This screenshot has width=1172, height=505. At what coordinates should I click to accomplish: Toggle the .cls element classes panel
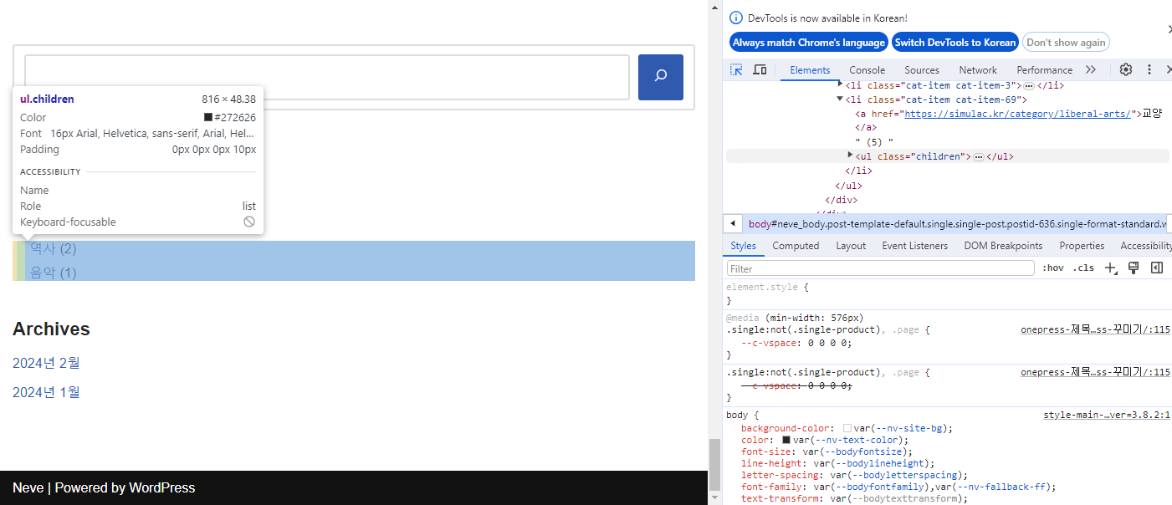click(x=1083, y=268)
